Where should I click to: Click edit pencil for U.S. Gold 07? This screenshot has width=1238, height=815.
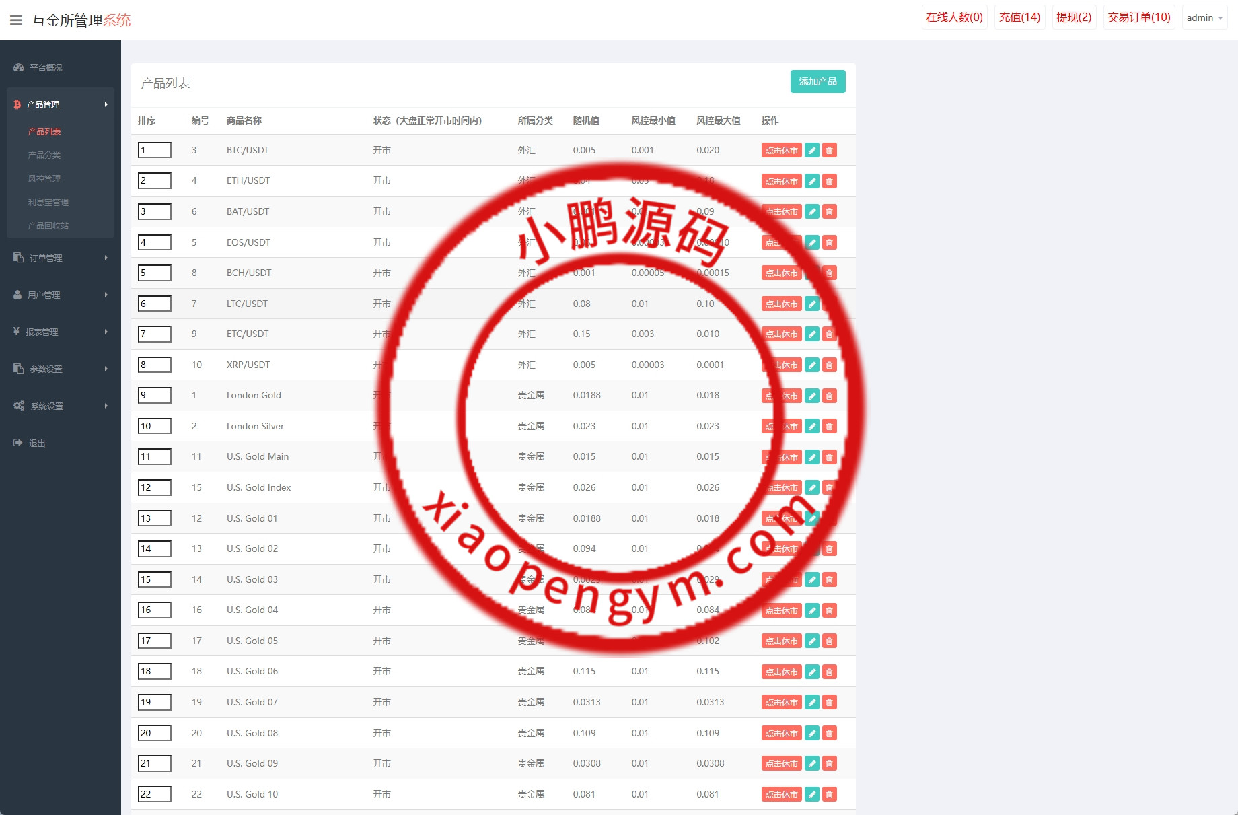click(812, 703)
